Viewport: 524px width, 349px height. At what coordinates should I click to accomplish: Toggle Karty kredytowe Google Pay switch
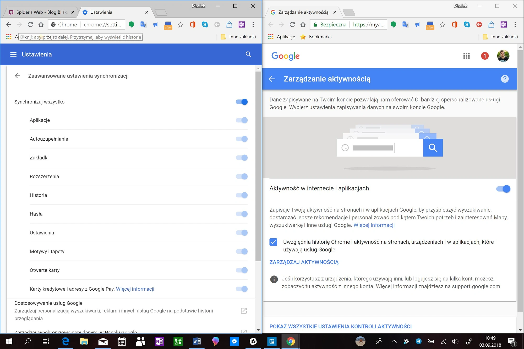pos(242,289)
